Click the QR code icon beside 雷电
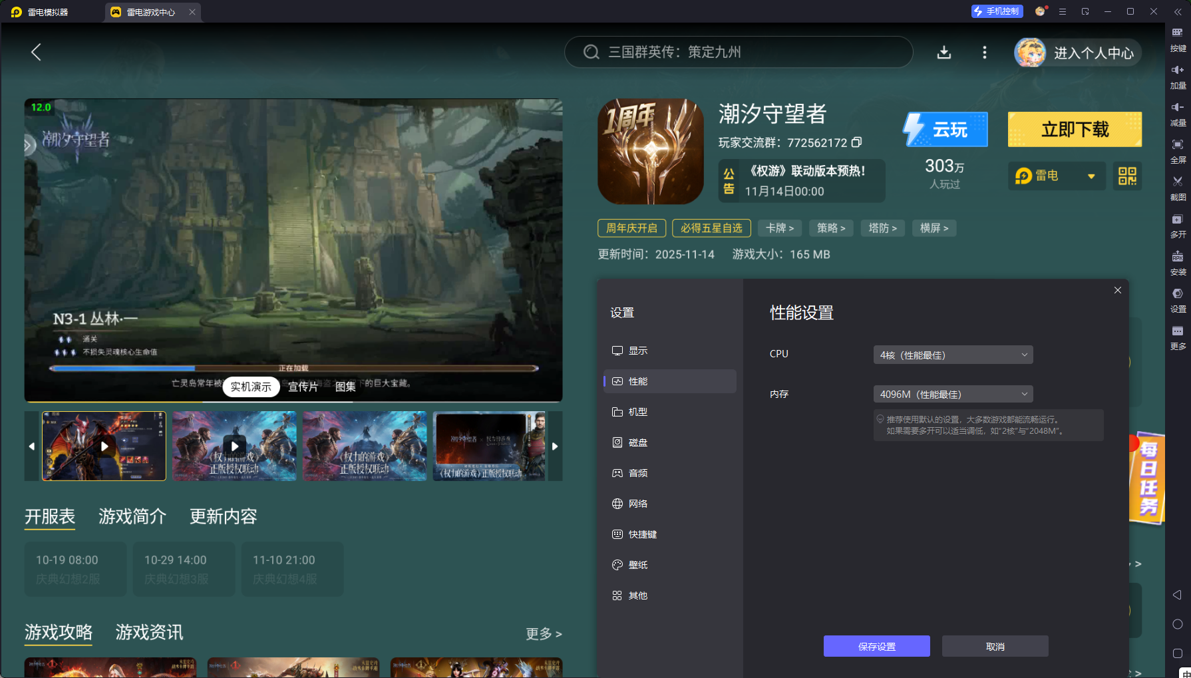The height and width of the screenshot is (678, 1191). point(1127,176)
